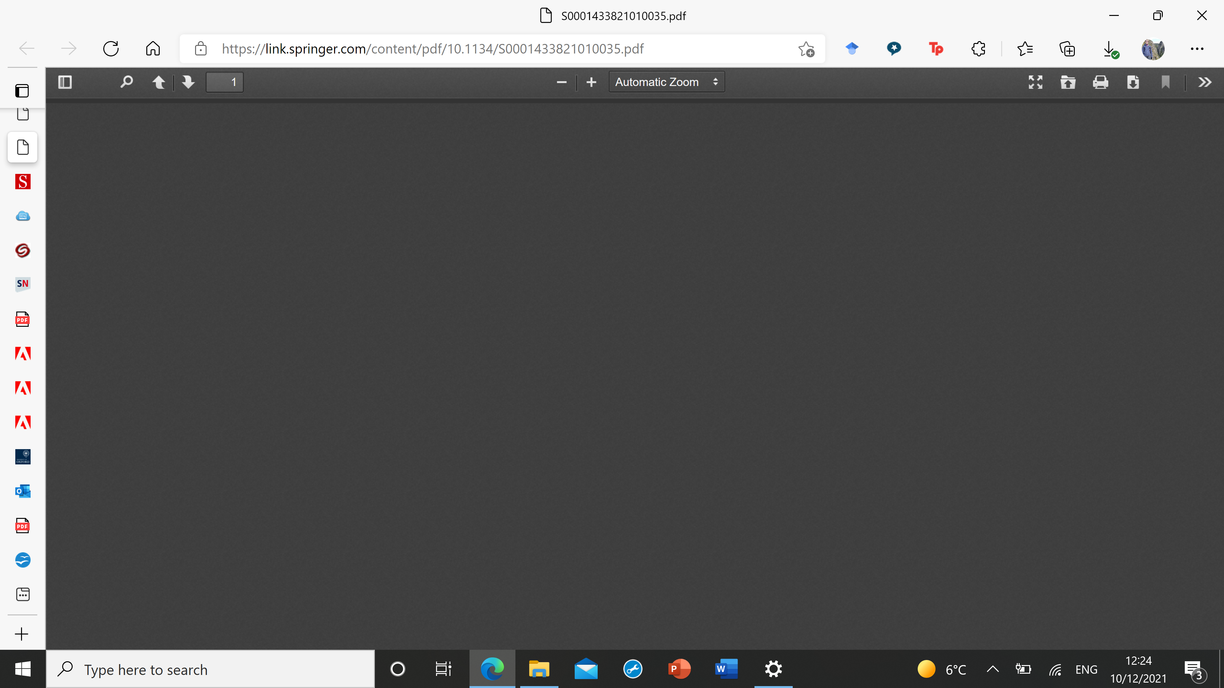Viewport: 1224px width, 688px height.
Task: Toggle the favorites star for this page
Action: (807, 48)
